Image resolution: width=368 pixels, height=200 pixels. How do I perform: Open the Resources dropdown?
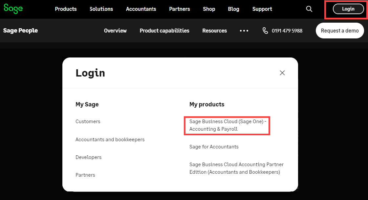coord(214,31)
